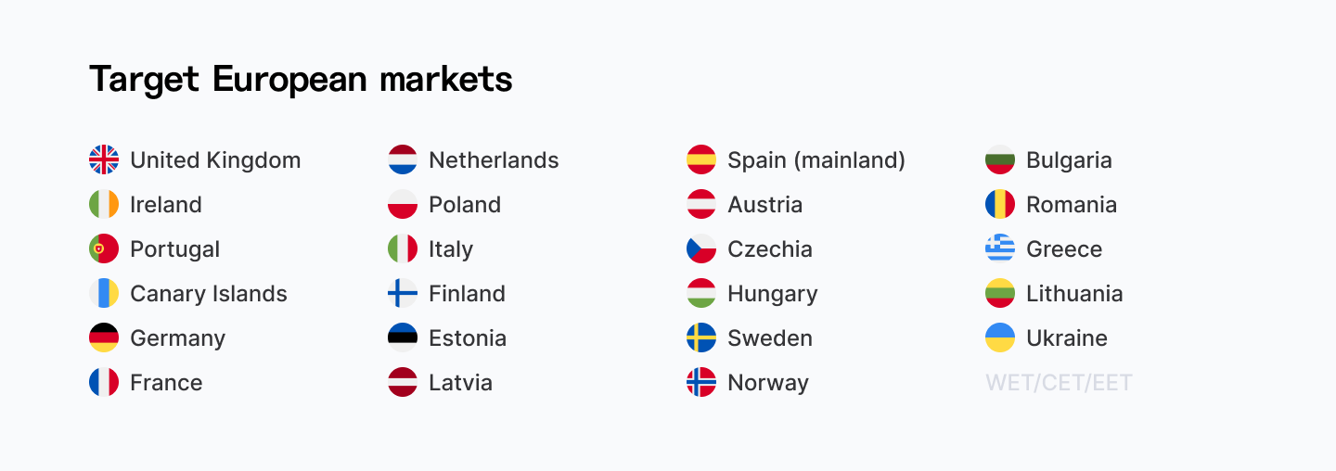
Task: Click the United Kingdom flag icon
Action: (104, 159)
